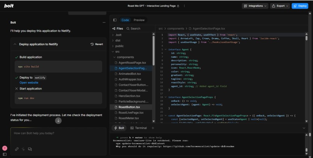Image resolution: width=313 pixels, height=158 pixels.
Task: Click 'components' in the breadcrumb path
Action: [176, 28]
